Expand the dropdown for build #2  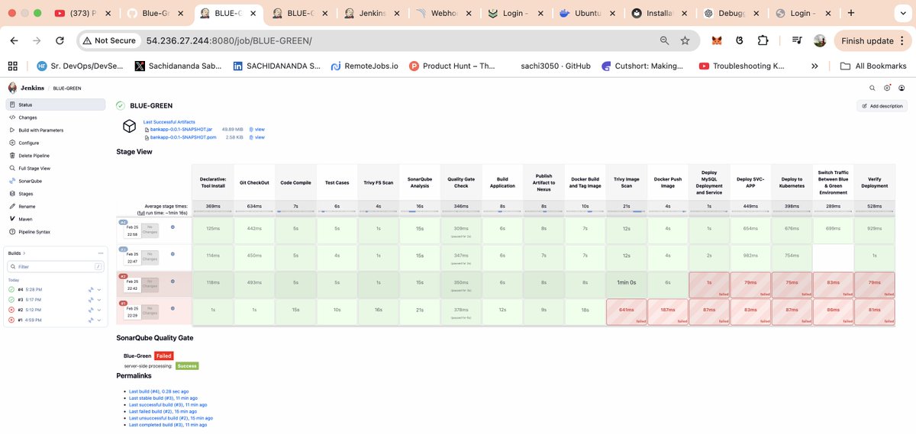(99, 310)
